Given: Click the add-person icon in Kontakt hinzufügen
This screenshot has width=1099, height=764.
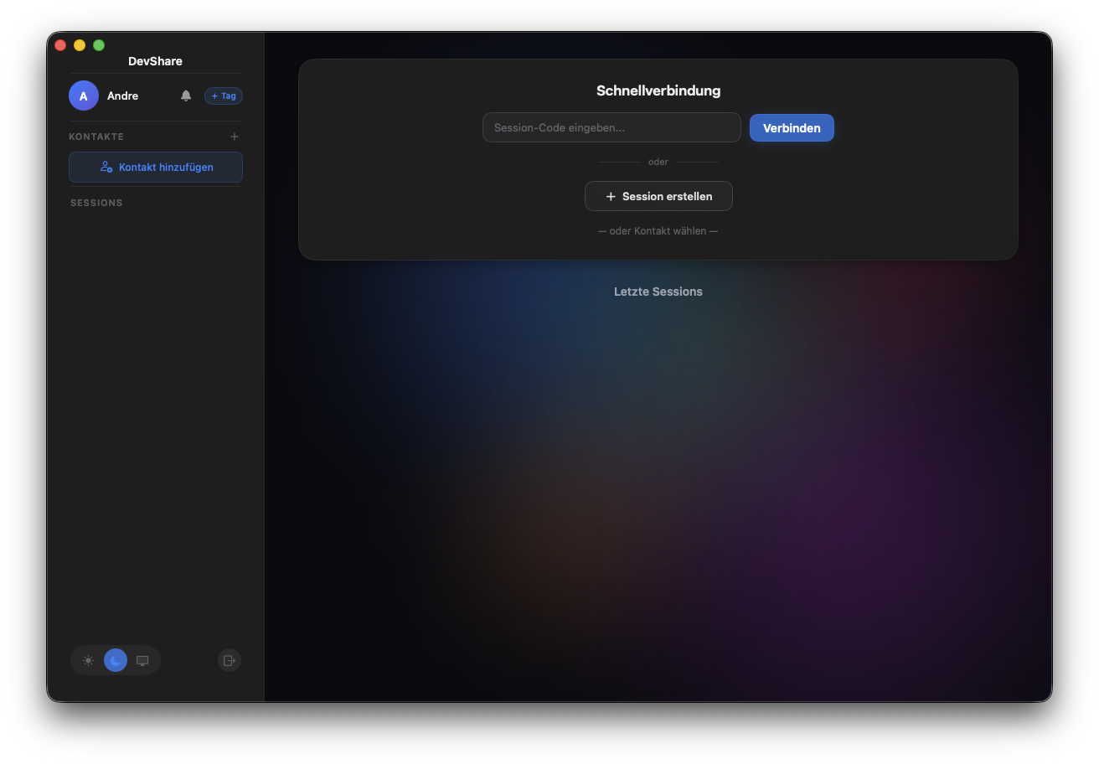Looking at the screenshot, I should [106, 167].
